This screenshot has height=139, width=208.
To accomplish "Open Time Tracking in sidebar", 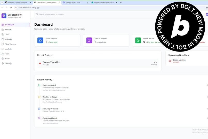I will tap(15, 44).
